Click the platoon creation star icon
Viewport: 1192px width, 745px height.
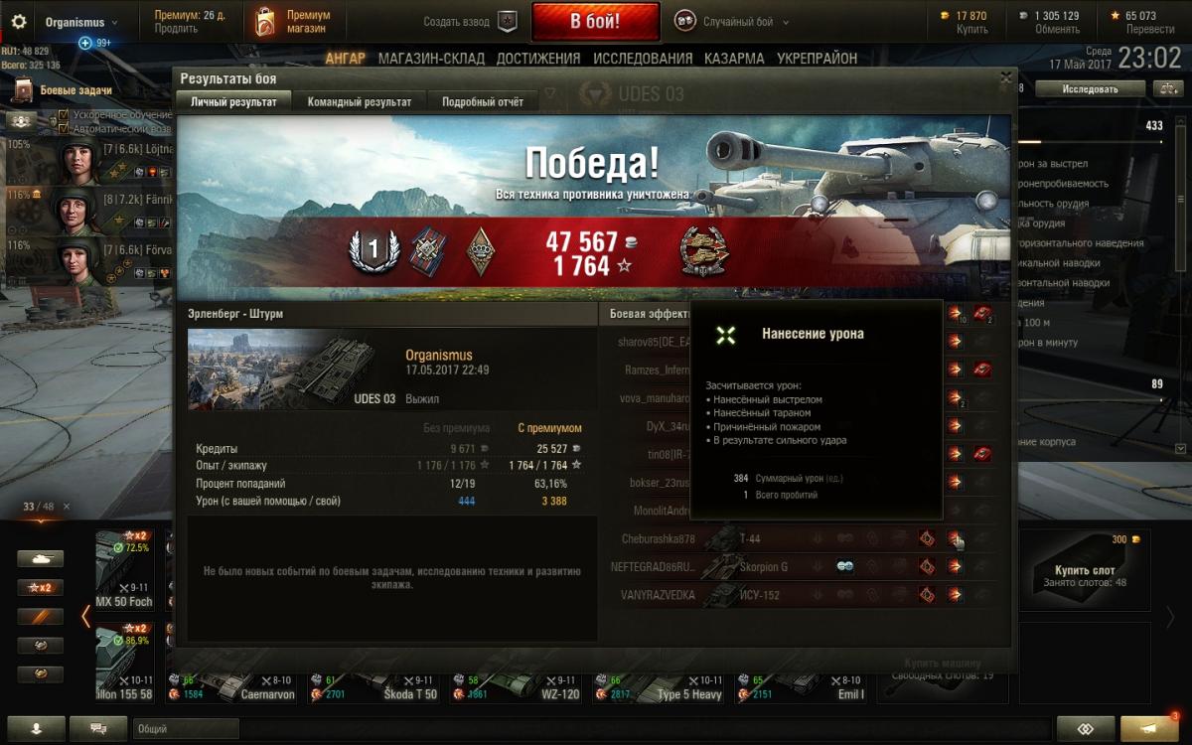tap(507, 22)
